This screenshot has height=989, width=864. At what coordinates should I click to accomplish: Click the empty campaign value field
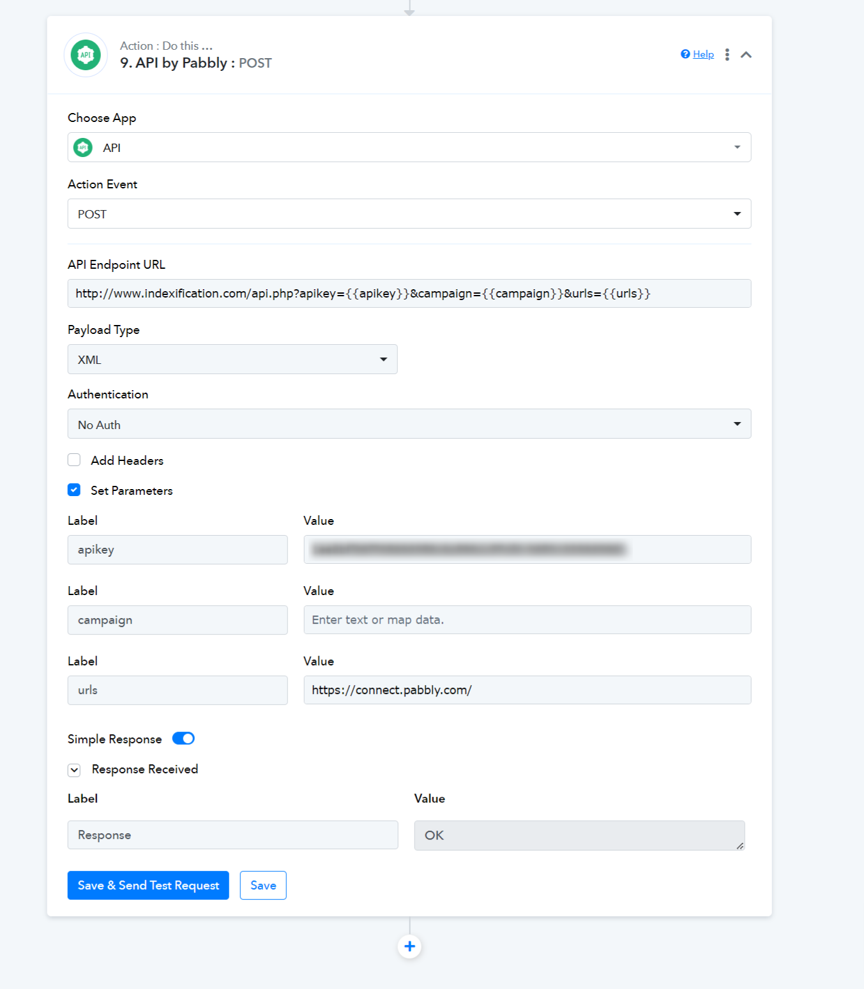tap(527, 620)
